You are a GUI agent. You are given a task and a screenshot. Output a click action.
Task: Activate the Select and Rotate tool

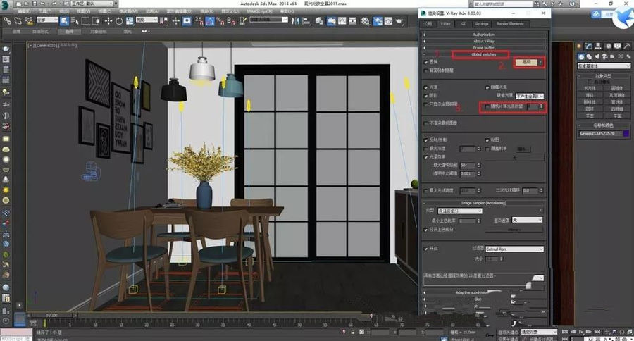pyautogui.click(x=119, y=20)
